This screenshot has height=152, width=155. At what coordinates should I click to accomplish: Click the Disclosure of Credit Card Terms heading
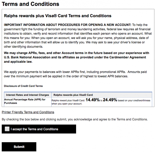[x=23, y=86]
